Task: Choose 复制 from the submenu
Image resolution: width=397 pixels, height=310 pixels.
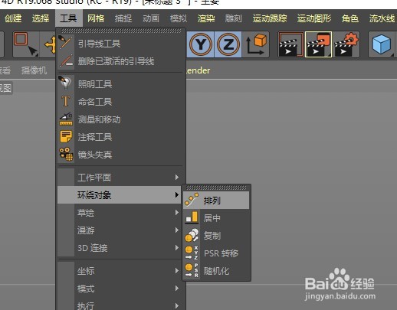Action: point(216,236)
